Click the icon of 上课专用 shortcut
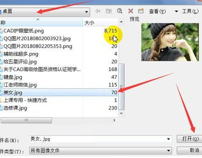 (1, 101)
